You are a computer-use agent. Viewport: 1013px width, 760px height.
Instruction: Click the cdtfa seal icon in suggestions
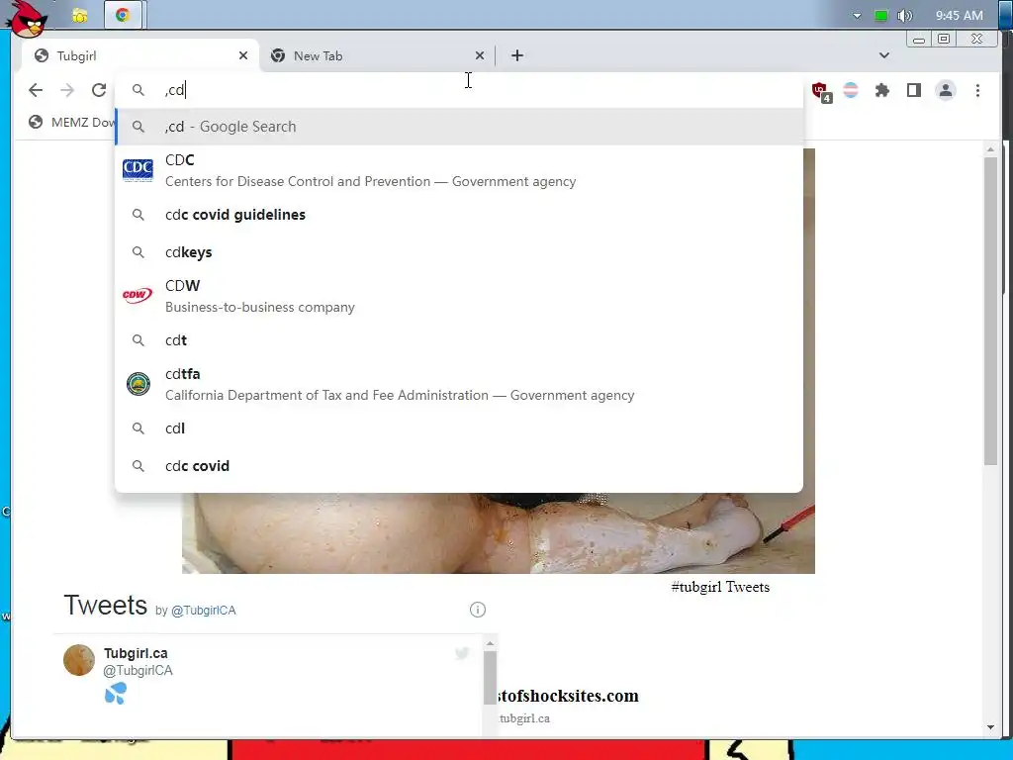tap(138, 384)
